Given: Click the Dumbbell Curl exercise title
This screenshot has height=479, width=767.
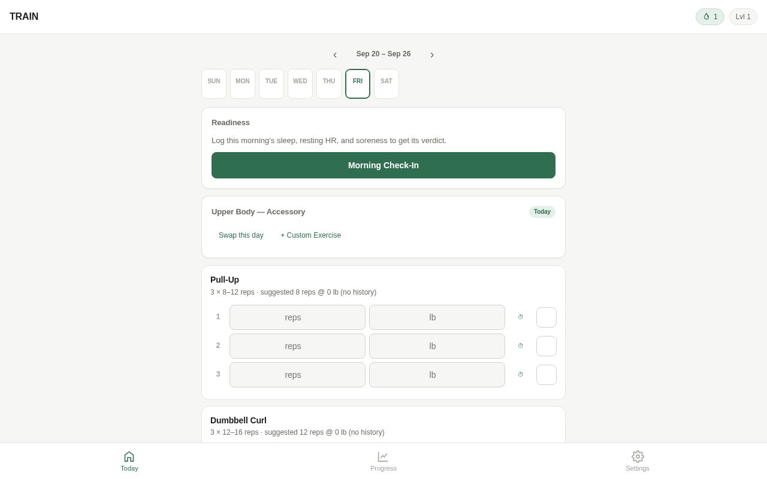Looking at the screenshot, I should click(238, 420).
